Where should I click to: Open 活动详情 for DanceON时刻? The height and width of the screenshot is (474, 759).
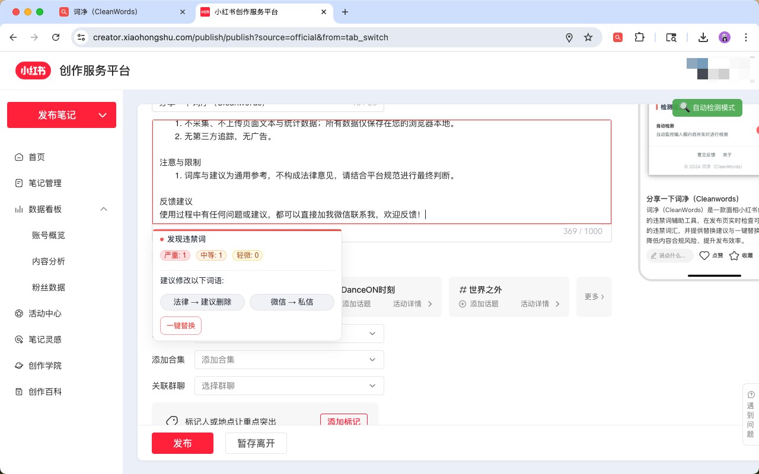tap(412, 304)
